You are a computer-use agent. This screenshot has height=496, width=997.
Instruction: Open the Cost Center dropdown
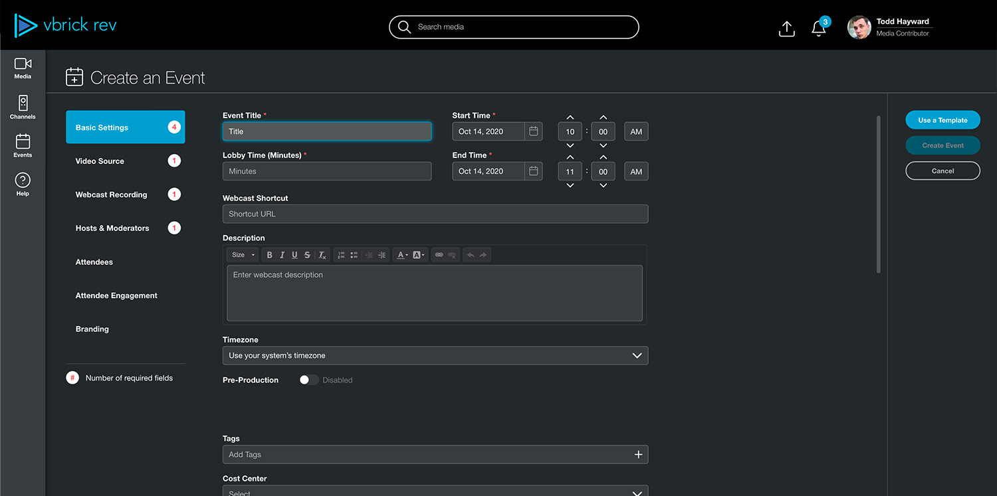pyautogui.click(x=435, y=491)
